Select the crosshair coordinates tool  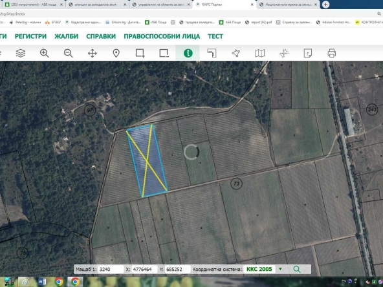coord(284,53)
